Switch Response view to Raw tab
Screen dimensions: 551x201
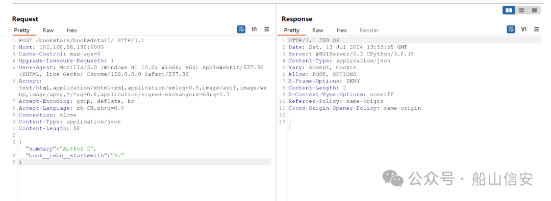point(318,30)
